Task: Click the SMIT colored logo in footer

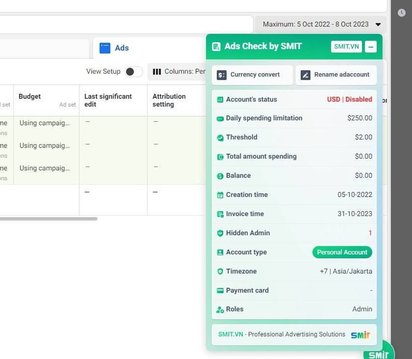Action: 360,335
